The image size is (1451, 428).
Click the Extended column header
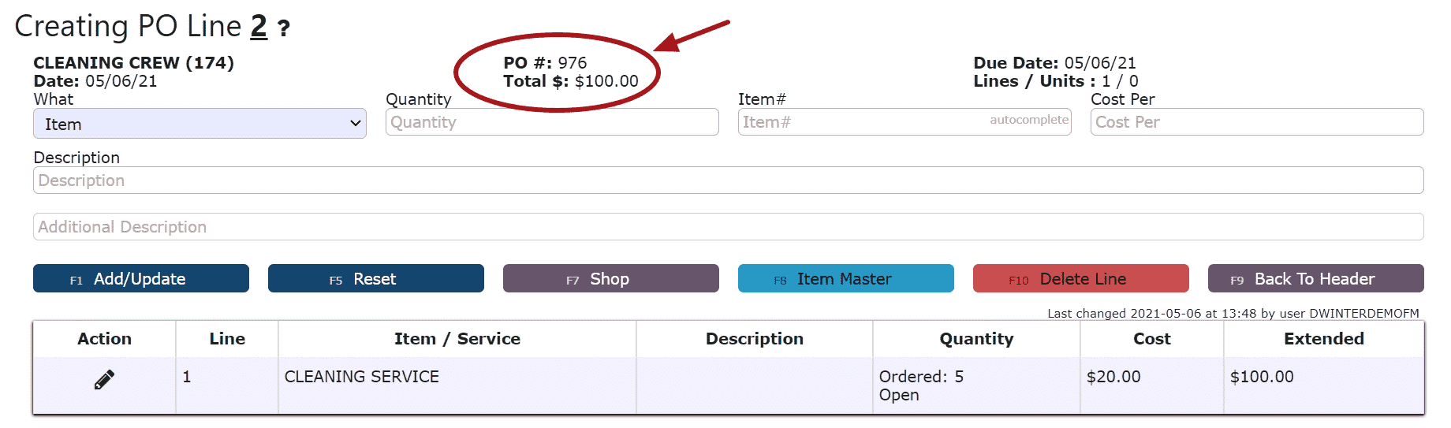(x=1324, y=339)
